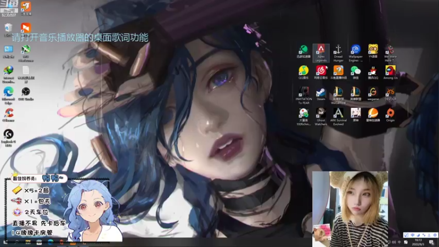This screenshot has width=439, height=247.
Task: Launch the wegame shortcut
Action: pyautogui.click(x=373, y=94)
